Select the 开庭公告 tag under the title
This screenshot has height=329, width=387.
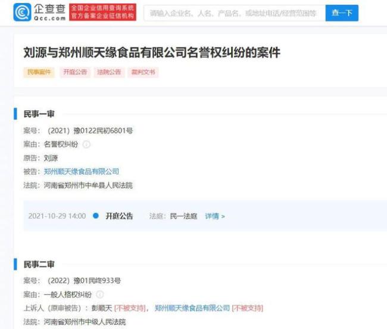(x=74, y=72)
